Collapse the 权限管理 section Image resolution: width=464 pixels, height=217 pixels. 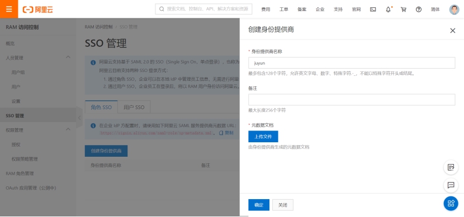(68, 129)
